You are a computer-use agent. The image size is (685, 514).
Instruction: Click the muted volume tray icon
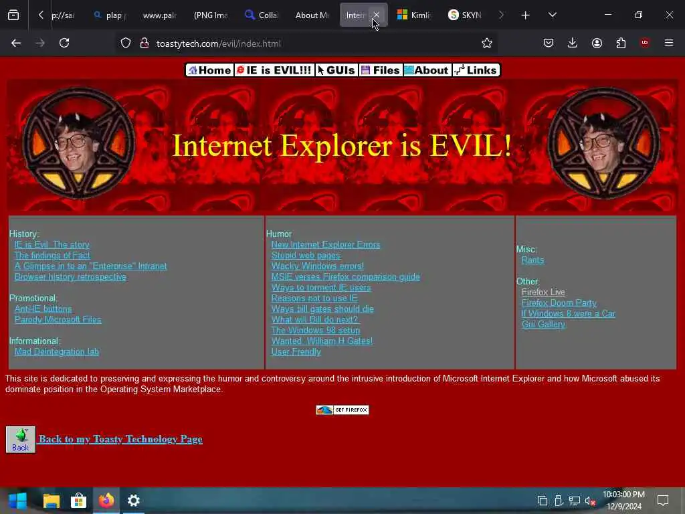(590, 501)
